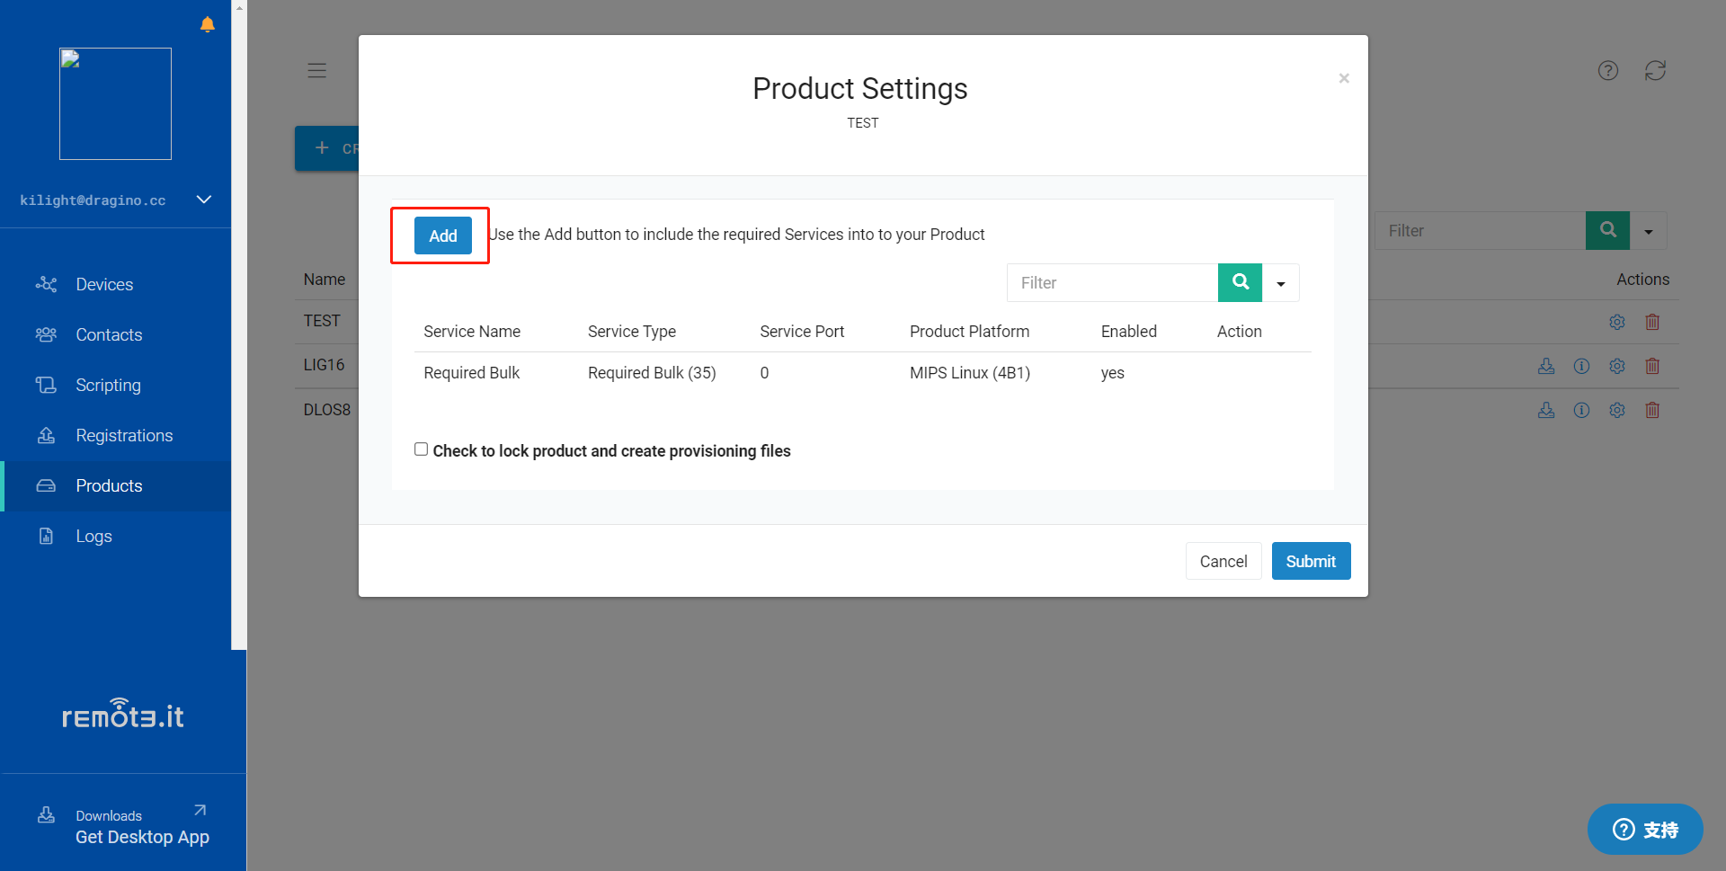
Task: Open the filter dropdown arrow in dialog
Action: coord(1281,283)
